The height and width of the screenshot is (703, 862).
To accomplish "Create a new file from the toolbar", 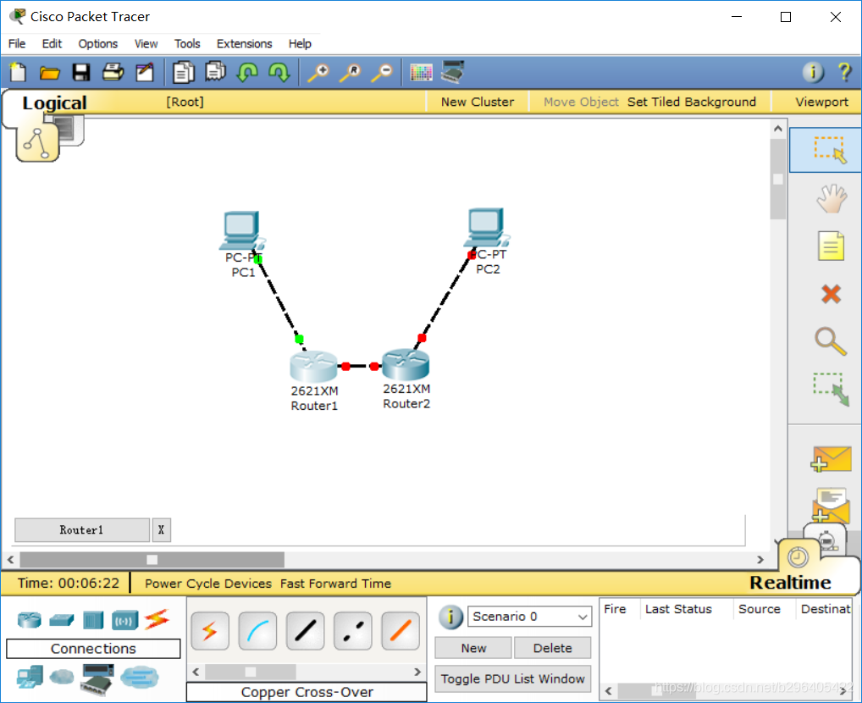I will click(18, 72).
